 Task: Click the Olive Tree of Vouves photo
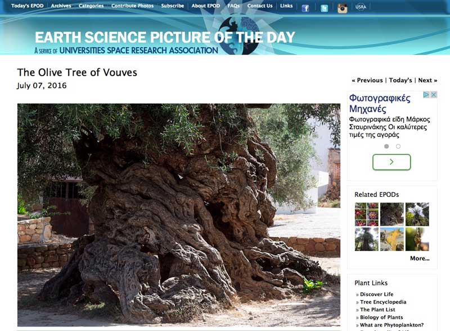179,215
